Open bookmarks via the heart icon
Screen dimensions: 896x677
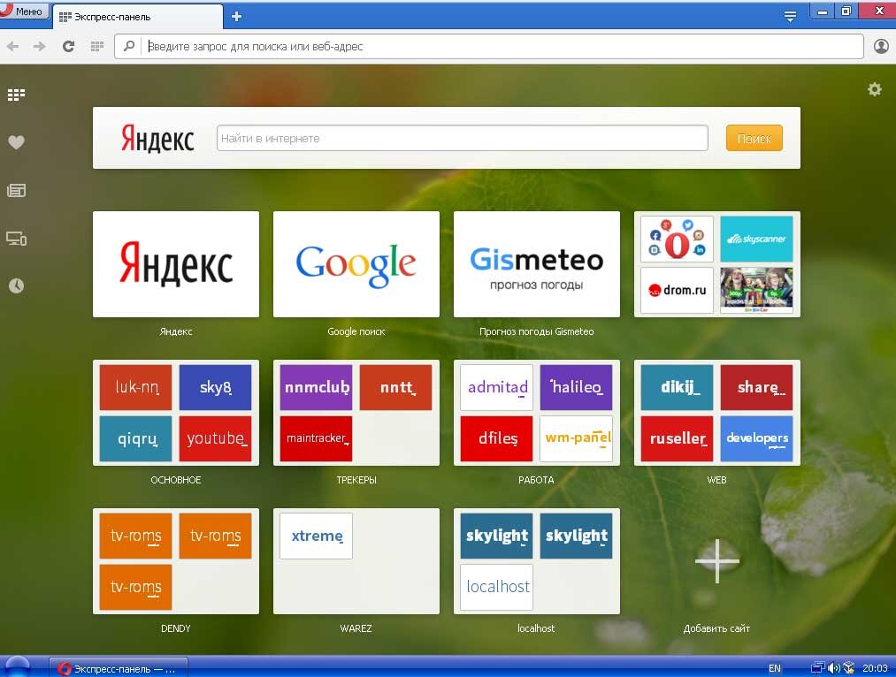[16, 142]
